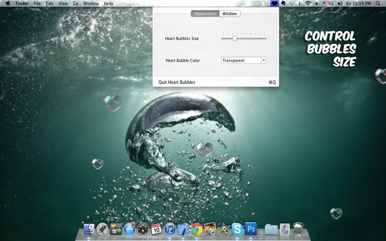
Task: Open the Trash in the dock
Action: [298, 228]
